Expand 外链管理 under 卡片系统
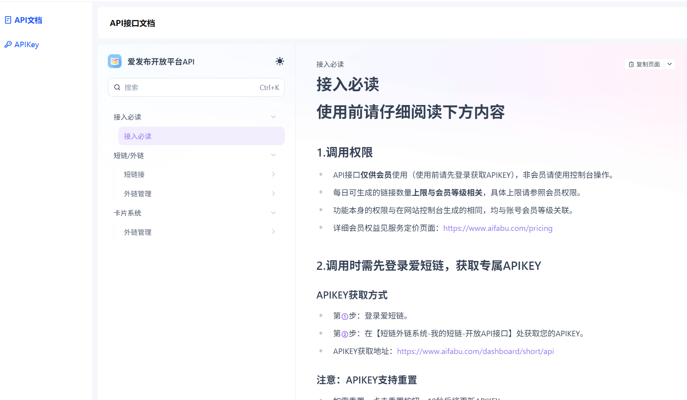Viewport: 687px width, 400px height. (273, 232)
